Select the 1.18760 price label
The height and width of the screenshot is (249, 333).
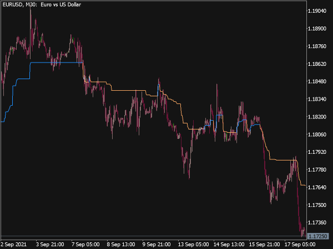pos(317,46)
